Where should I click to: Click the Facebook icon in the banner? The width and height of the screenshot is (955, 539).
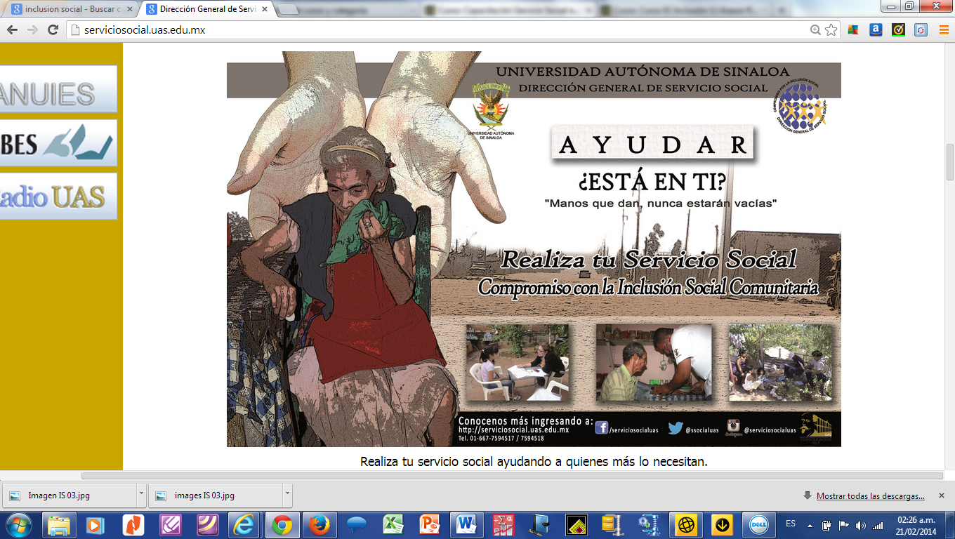pos(601,427)
